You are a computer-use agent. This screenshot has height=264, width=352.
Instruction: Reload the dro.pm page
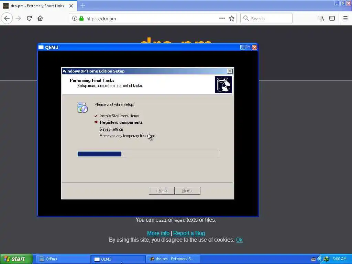(29, 19)
